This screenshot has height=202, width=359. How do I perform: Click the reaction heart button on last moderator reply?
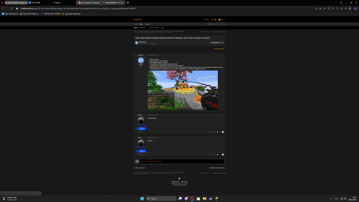[223, 155]
